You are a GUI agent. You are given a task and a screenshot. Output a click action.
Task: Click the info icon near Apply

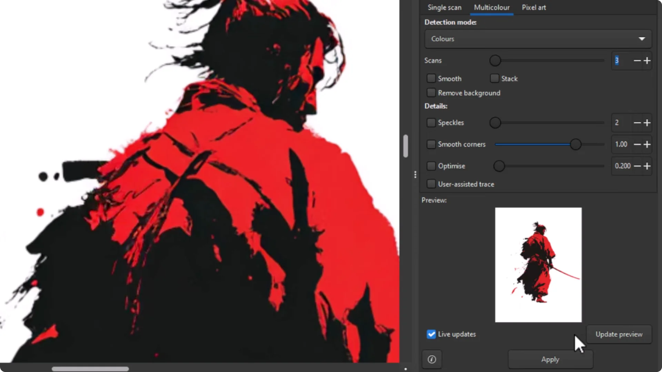click(432, 359)
